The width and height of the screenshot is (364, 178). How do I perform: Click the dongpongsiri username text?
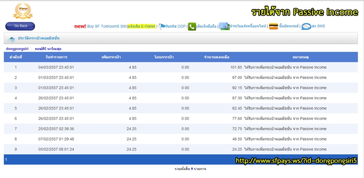17,49
